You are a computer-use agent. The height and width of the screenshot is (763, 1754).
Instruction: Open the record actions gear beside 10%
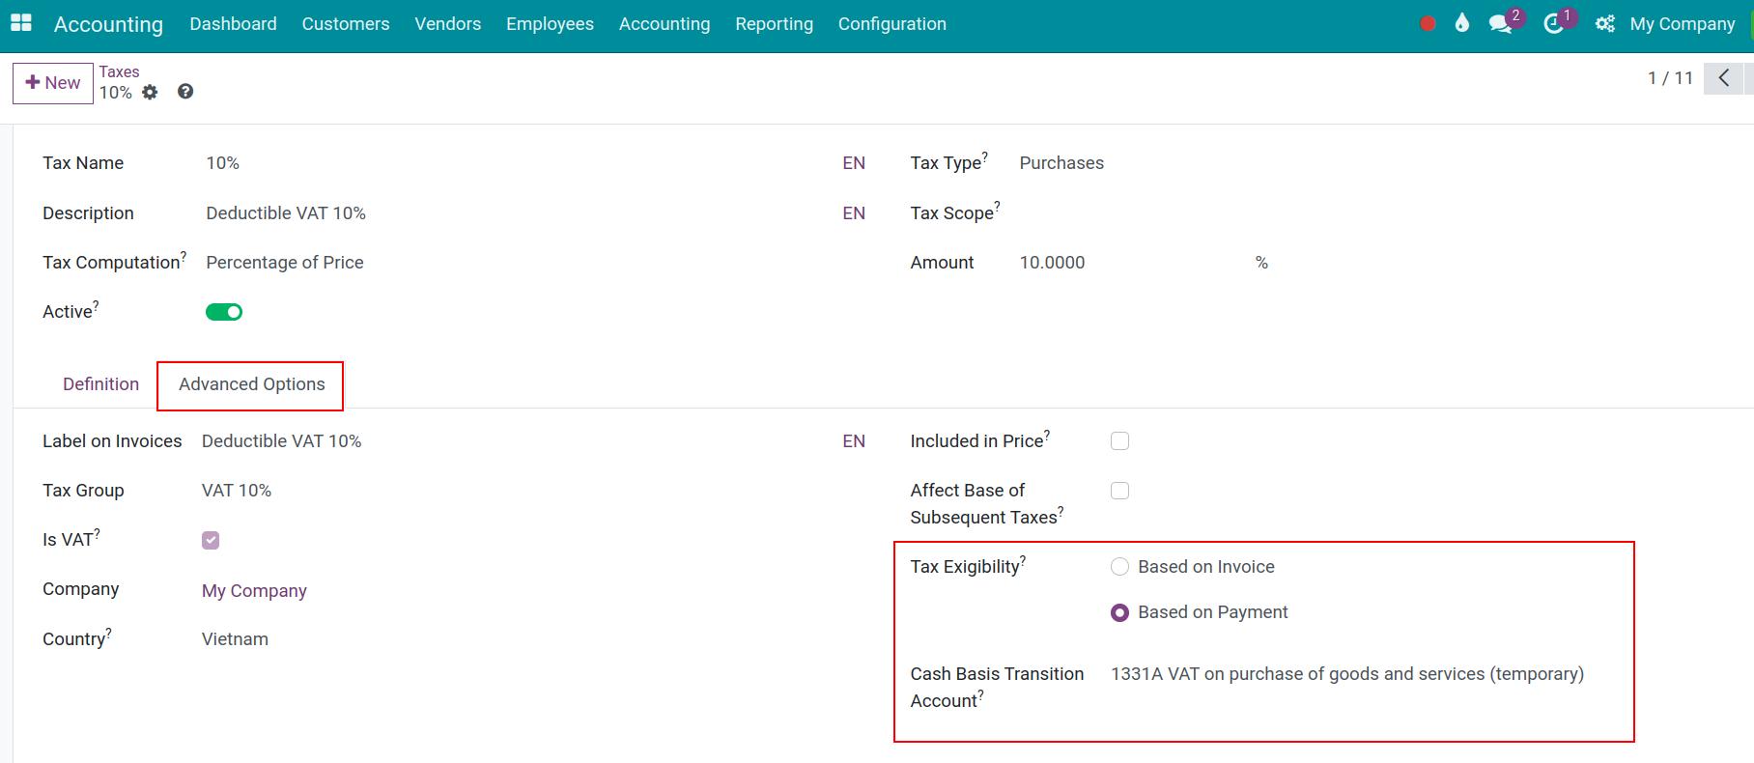point(150,93)
